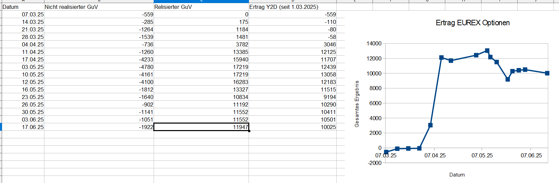Click the highest data point on the chart line
Image resolution: width=559 pixels, height=183 pixels.
point(487,51)
